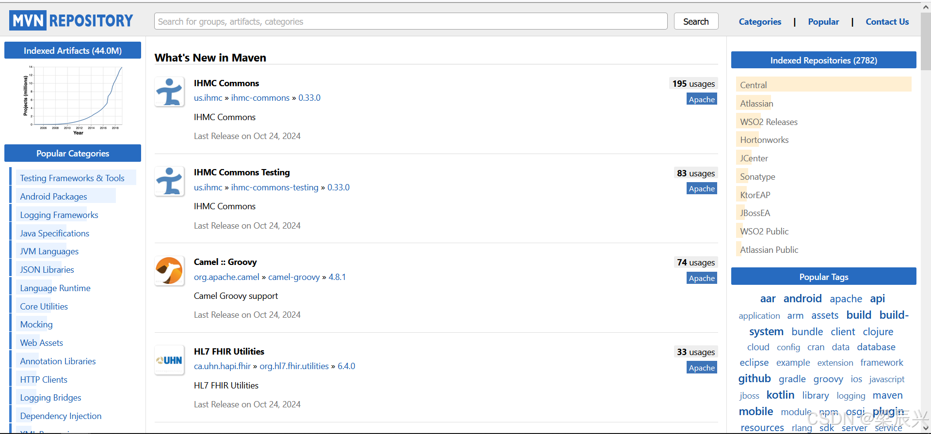The height and width of the screenshot is (434, 931).
Task: Open the IHMC Commons artifact icon
Action: [x=169, y=92]
